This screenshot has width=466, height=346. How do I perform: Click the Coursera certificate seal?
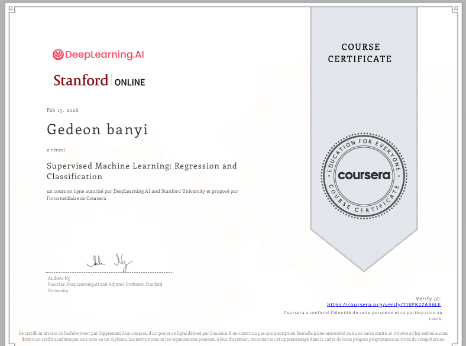[x=364, y=176]
